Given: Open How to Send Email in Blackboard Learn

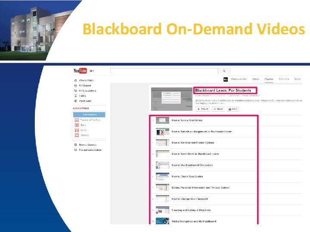Looking at the screenshot, I should [195, 154].
